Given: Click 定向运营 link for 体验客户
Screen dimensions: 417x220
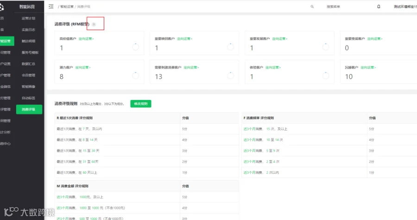Looking at the screenshot, I should (x=273, y=68).
